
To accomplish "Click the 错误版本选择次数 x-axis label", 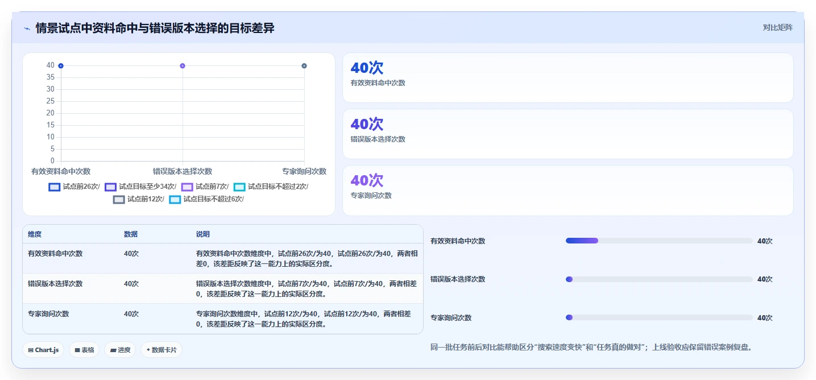I will [x=183, y=171].
